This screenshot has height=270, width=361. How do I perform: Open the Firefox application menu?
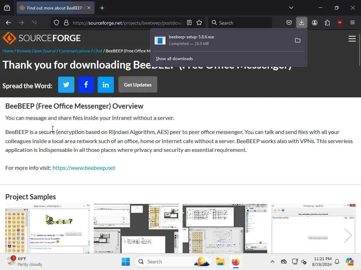[x=353, y=22]
